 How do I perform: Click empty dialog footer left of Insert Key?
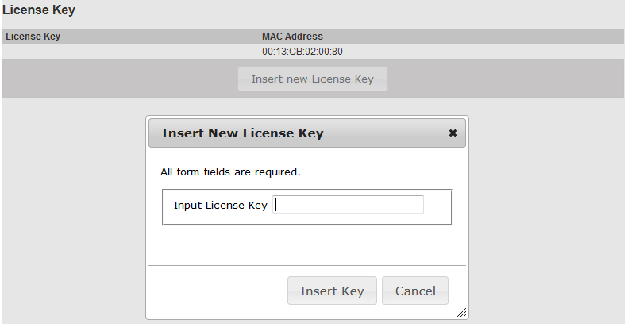coord(214,291)
